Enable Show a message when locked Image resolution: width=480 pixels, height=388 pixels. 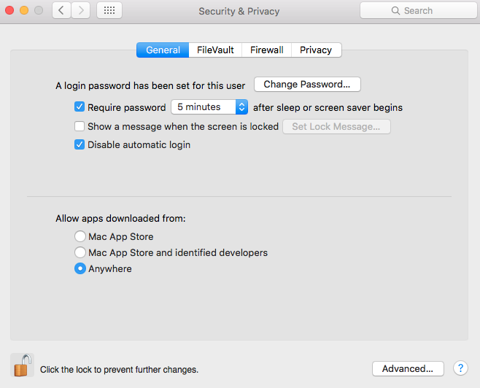(x=80, y=126)
